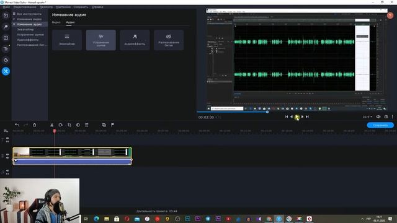
Task: Take snapshot with camera icon under preview
Action: click(386, 116)
